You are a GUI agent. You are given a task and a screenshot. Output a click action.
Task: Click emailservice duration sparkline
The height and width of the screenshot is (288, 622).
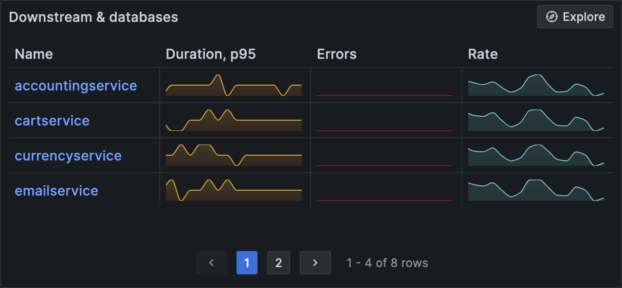(x=234, y=191)
